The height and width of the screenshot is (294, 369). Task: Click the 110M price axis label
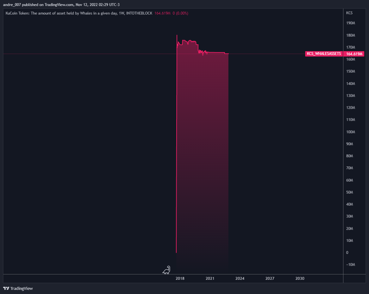pos(351,119)
